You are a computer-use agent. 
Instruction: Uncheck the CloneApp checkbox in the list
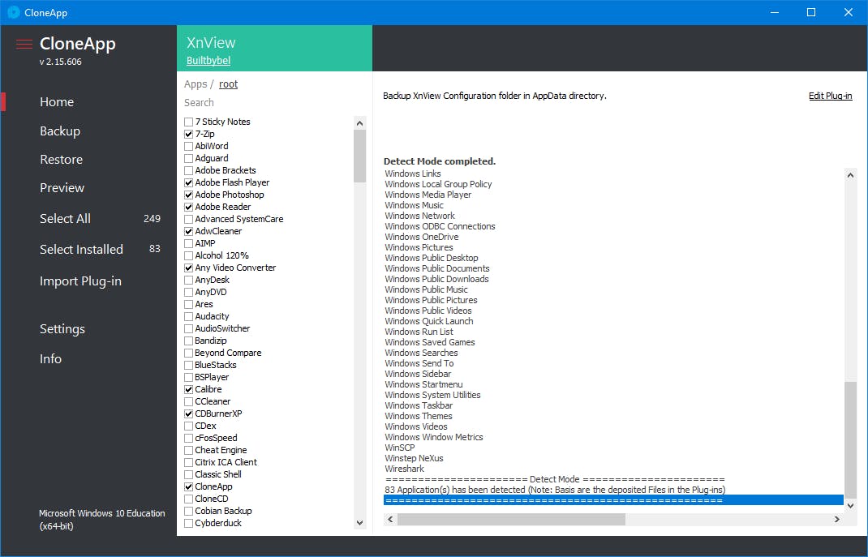[189, 486]
